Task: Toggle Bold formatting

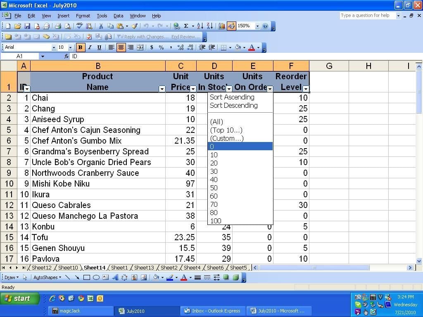Action: pyautogui.click(x=80, y=47)
